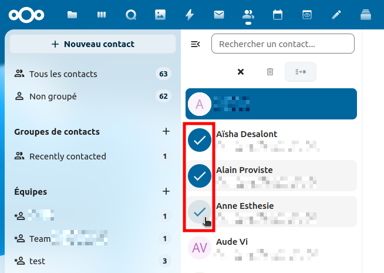Focus the Rechercher un contact field

pyautogui.click(x=282, y=44)
